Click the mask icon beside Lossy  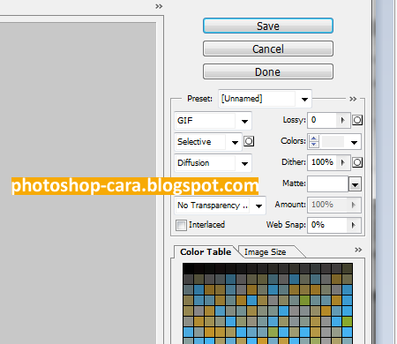[357, 120]
